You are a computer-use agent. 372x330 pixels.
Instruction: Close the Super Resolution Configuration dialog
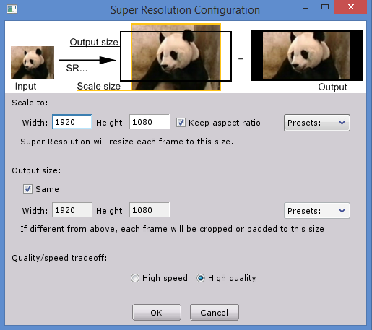pos(351,7)
